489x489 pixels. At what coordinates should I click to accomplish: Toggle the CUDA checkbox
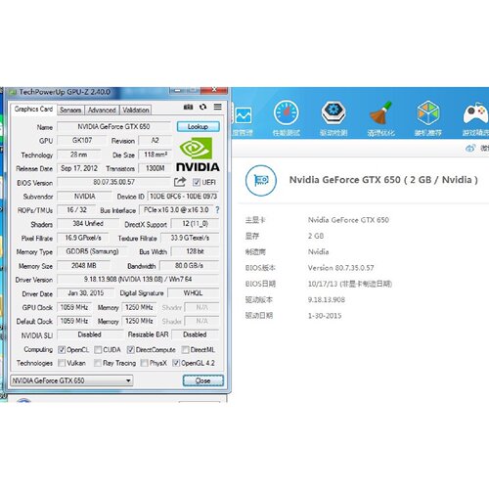[x=98, y=350]
